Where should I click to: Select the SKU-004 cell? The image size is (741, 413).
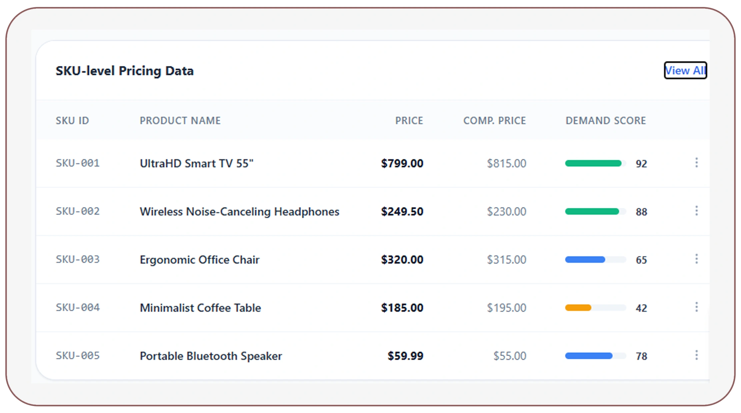coord(78,307)
